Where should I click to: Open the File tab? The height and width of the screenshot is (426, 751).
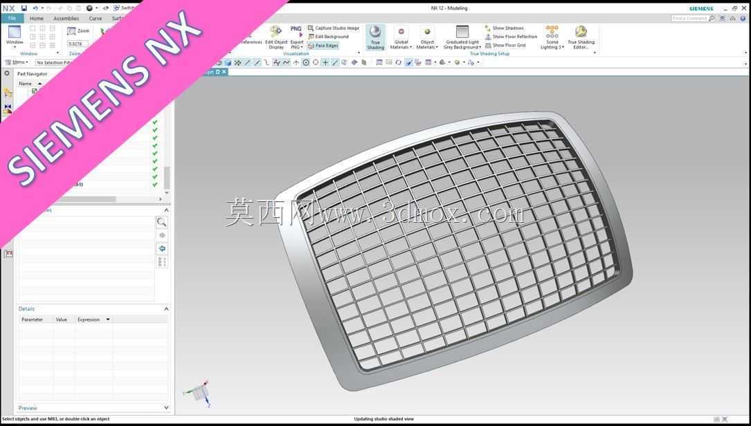click(x=12, y=18)
